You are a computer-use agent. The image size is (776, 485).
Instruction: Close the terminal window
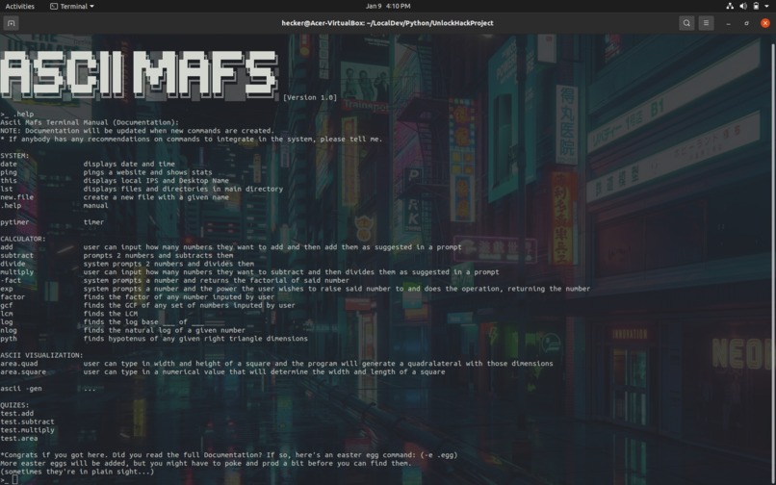click(765, 23)
